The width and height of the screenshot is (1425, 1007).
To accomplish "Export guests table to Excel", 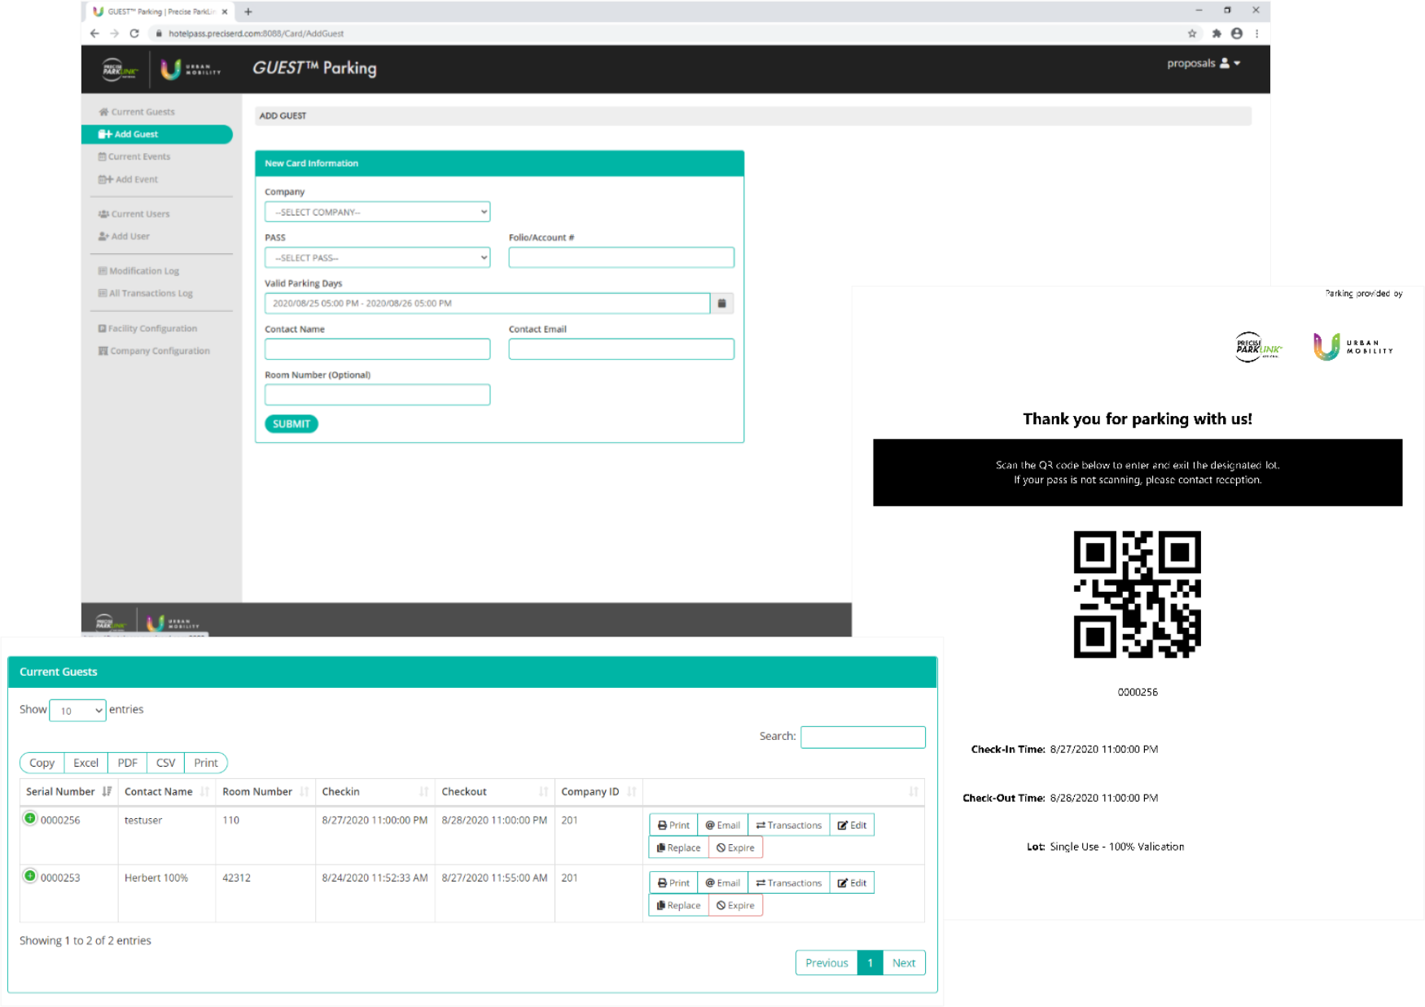I will click(x=85, y=763).
